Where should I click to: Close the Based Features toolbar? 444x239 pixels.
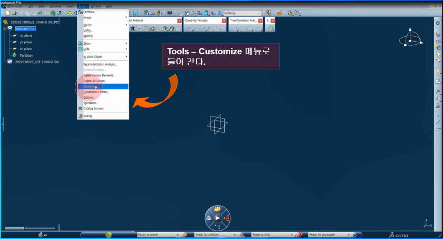point(180,20)
